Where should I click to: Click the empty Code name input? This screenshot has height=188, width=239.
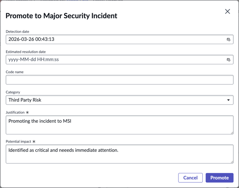pyautogui.click(x=119, y=80)
